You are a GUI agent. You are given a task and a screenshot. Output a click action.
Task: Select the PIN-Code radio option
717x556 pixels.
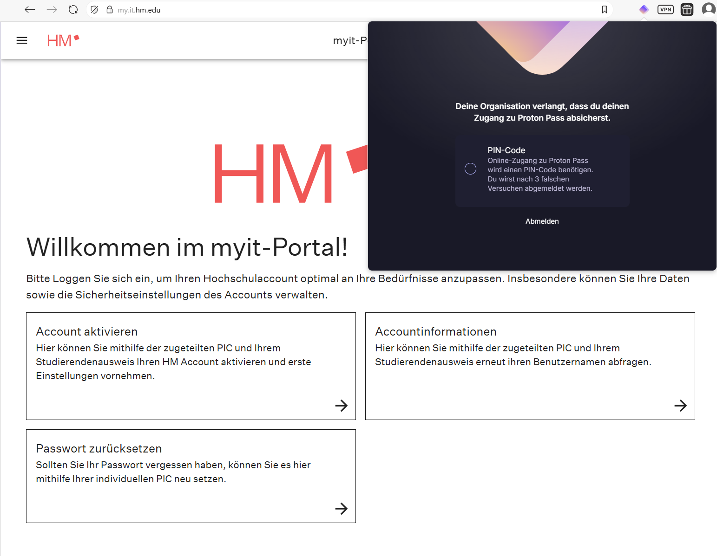(x=470, y=169)
